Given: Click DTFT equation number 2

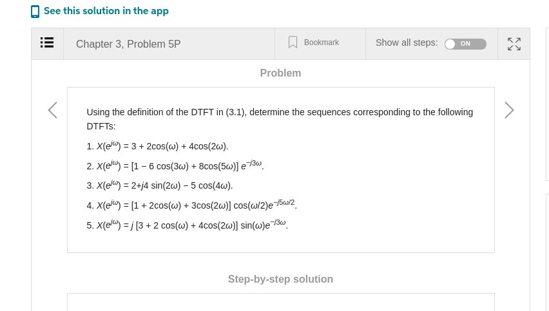Looking at the screenshot, I should pyautogui.click(x=175, y=165).
